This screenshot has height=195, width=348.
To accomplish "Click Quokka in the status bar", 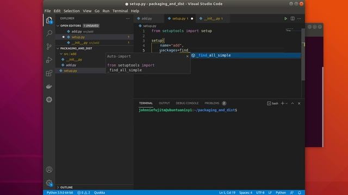I will pyautogui.click(x=100, y=193).
